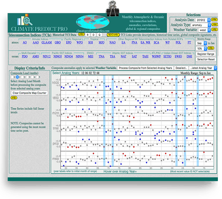The height and width of the screenshot is (199, 222).
Task: Open the EPO index link
Action: coord(69,42)
